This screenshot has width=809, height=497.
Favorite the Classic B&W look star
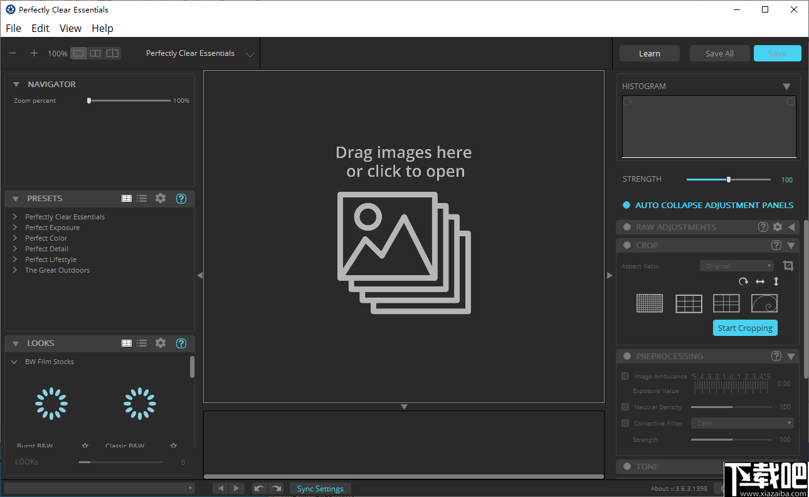point(174,446)
